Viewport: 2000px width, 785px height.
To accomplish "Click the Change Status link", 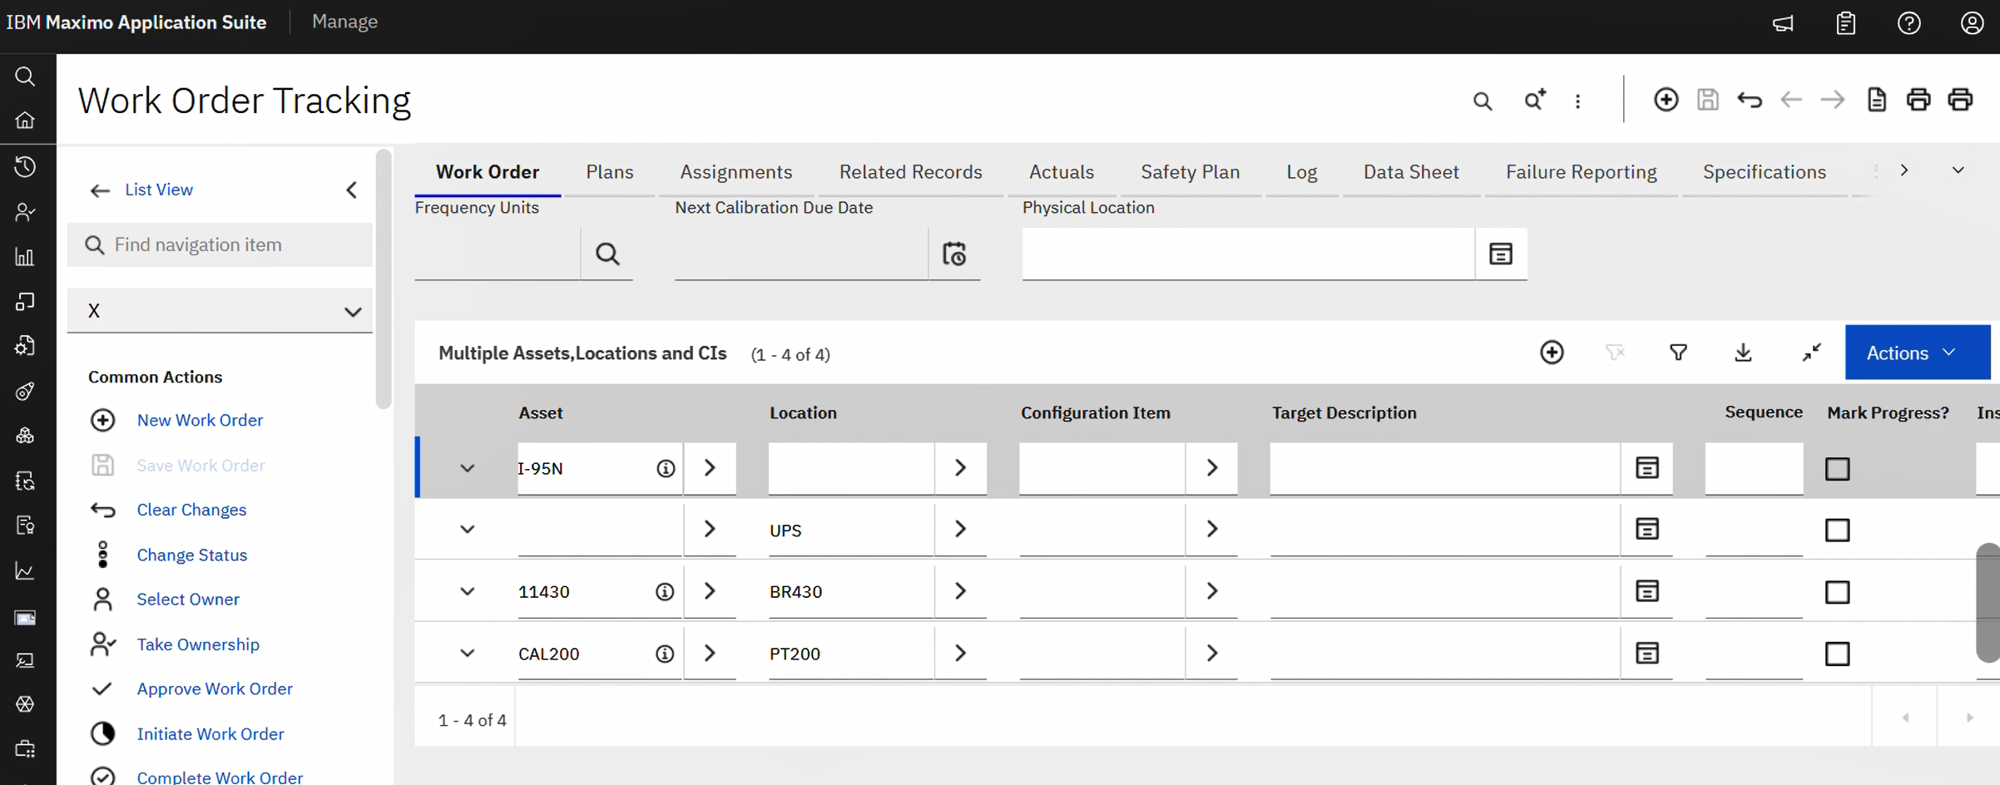I will [191, 555].
